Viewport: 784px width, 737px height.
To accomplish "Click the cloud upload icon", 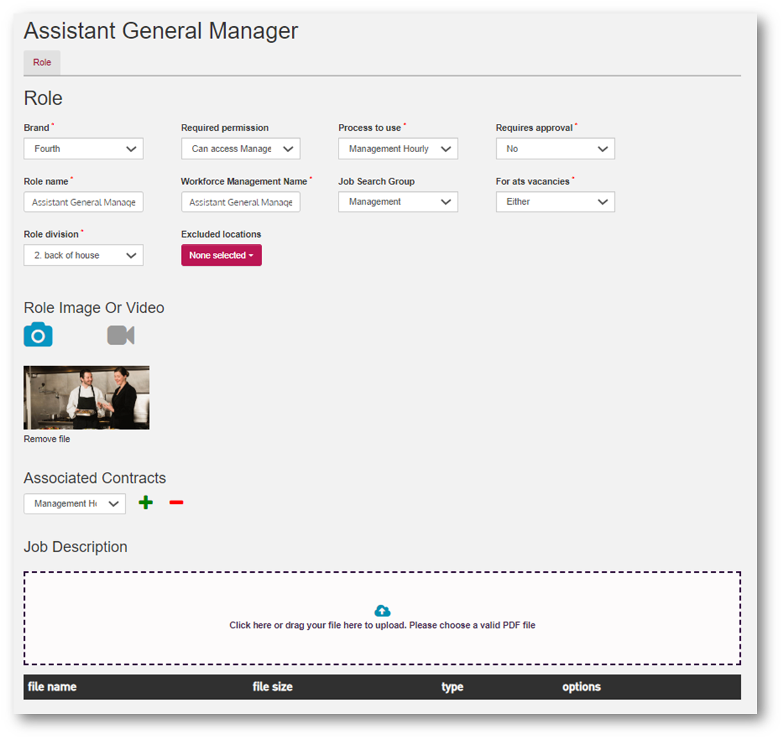I will pos(382,611).
